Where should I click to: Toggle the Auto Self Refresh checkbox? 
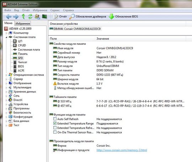(55, 119)
